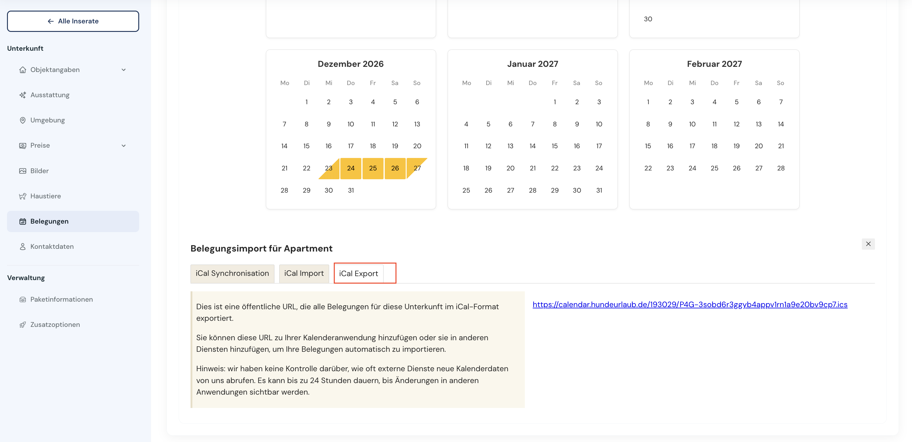Select the iCal Export tab
912x442 pixels.
(x=358, y=273)
